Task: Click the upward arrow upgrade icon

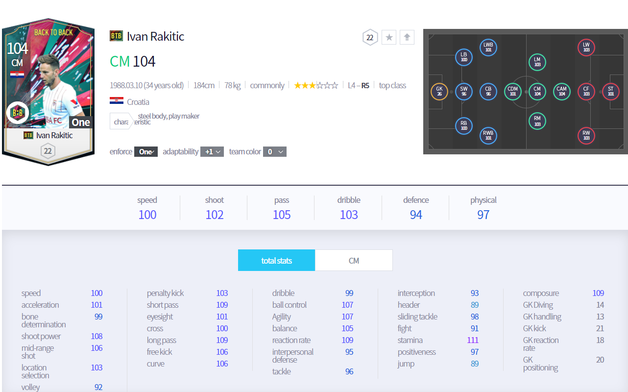Action: click(407, 37)
